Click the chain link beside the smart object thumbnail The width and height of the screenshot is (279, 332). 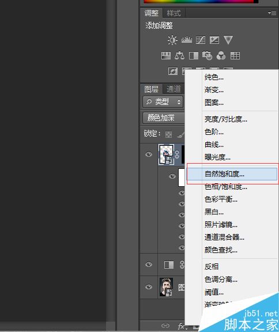[x=177, y=154]
